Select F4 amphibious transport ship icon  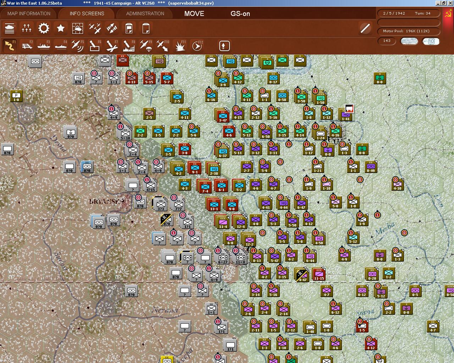[x=61, y=46]
